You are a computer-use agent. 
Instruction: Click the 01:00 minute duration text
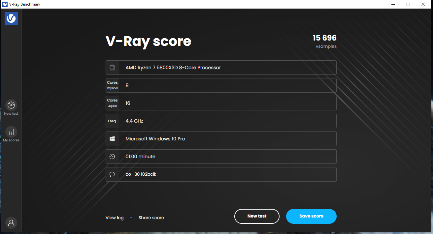coord(140,157)
